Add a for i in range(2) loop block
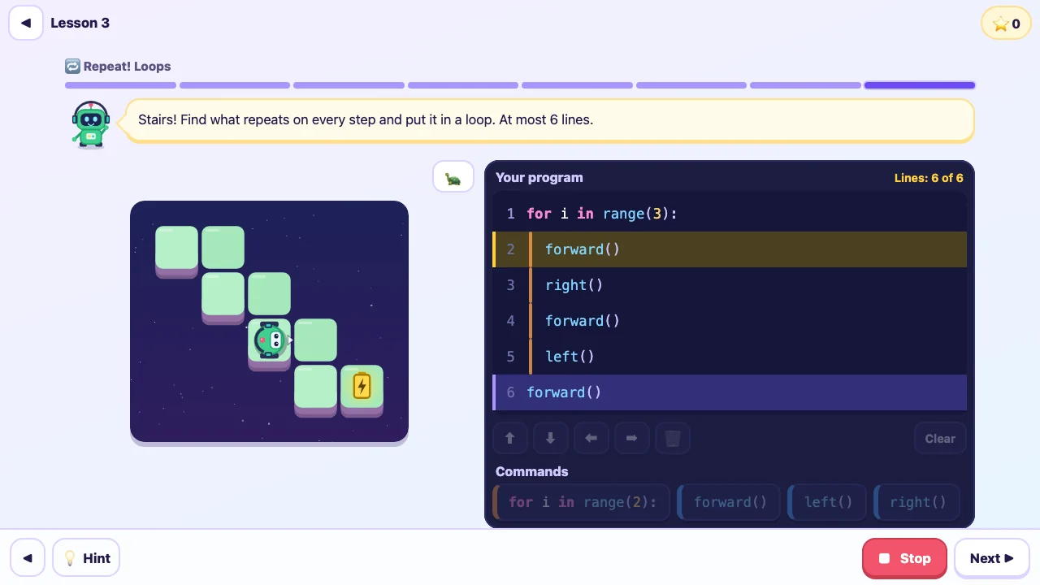The width and height of the screenshot is (1040, 585). 582,502
